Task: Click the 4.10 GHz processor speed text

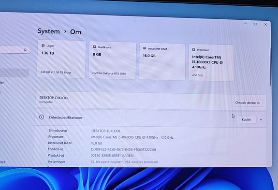Action: [198, 75]
